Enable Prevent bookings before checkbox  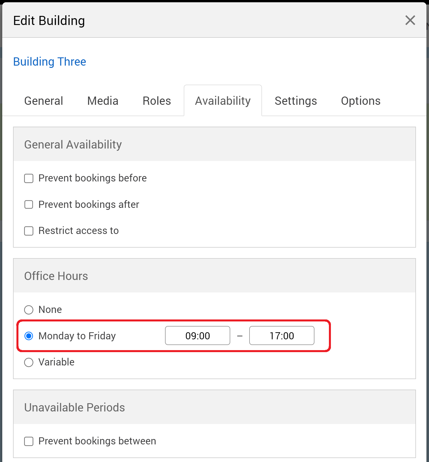29,178
